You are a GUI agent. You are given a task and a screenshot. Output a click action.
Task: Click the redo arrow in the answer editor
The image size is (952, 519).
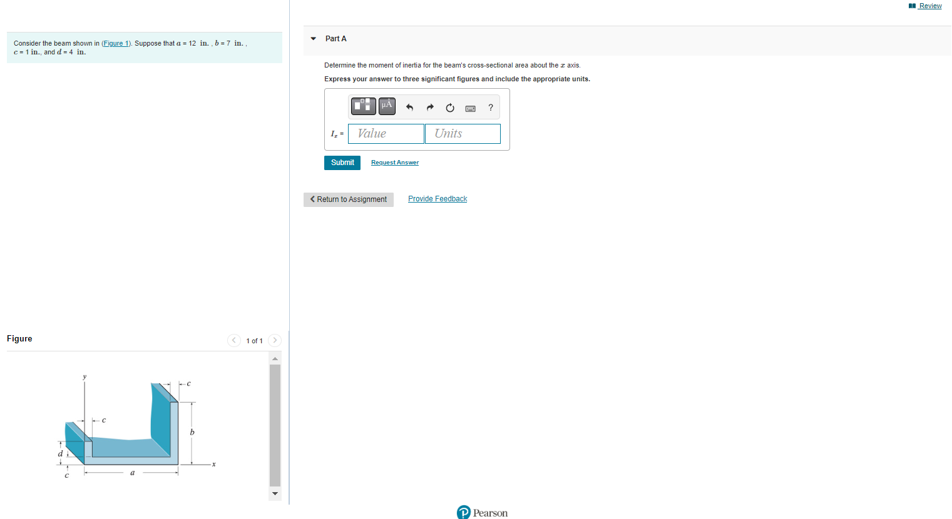(430, 106)
